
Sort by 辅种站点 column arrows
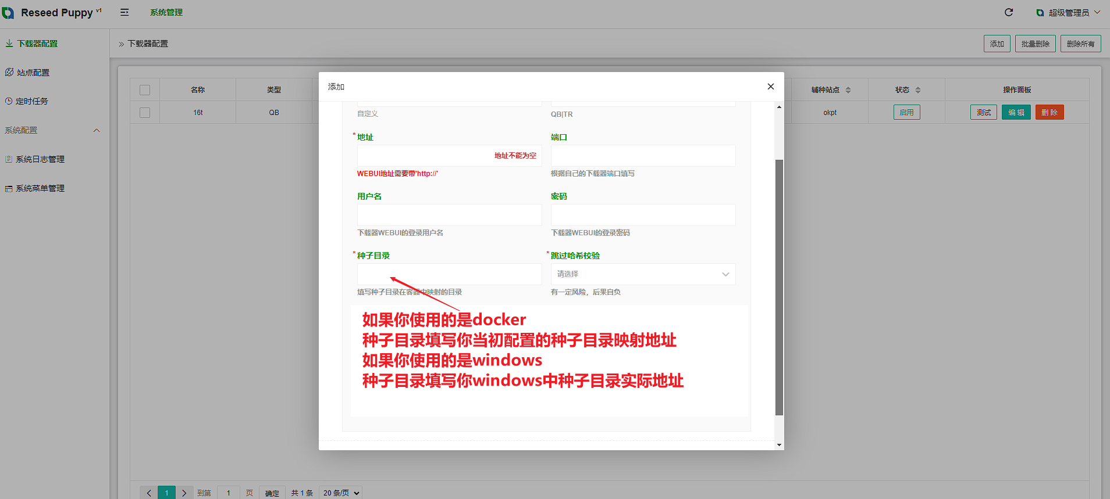coord(848,90)
